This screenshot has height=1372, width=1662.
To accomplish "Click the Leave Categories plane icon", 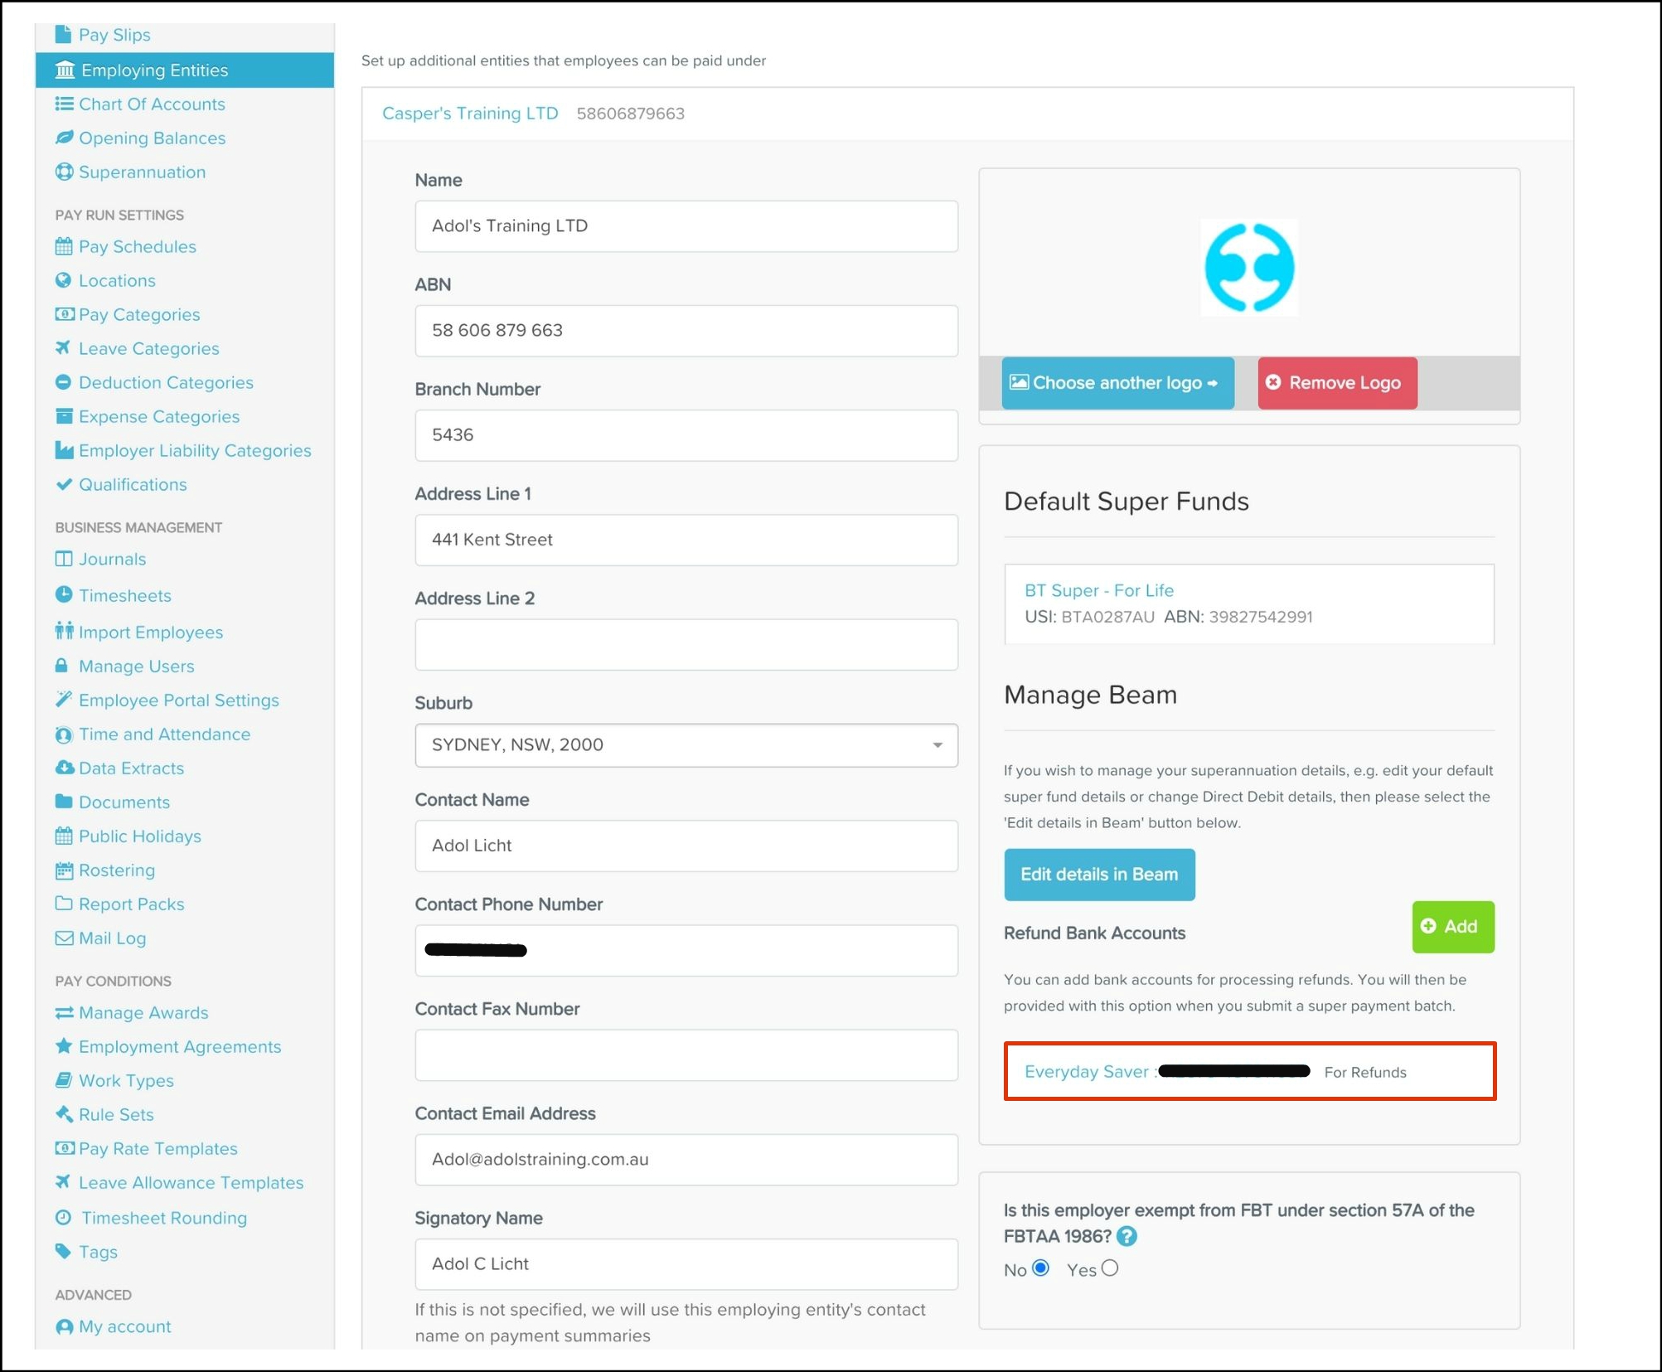I will [63, 348].
